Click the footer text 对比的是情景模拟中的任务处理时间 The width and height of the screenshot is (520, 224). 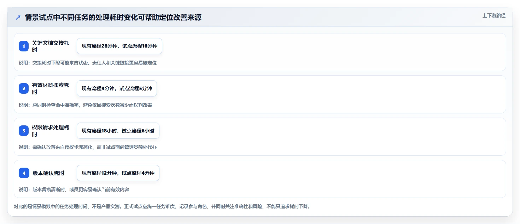tap(162, 206)
